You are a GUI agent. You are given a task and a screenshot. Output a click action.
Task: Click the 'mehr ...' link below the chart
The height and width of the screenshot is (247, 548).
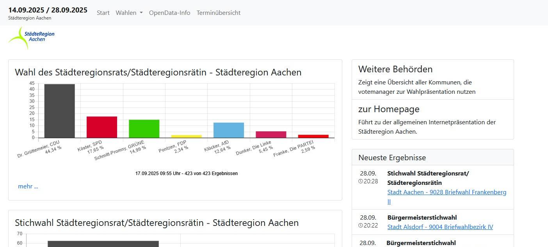28,186
